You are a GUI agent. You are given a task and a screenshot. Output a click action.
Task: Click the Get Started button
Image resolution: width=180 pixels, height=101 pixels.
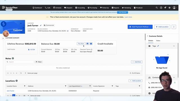tap(123, 12)
